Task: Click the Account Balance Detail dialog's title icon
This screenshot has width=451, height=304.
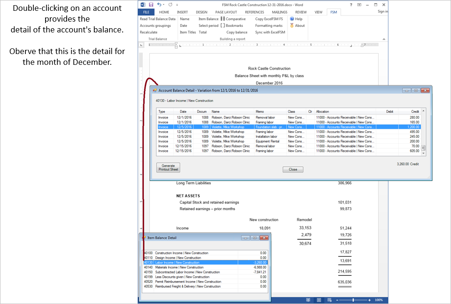Action: pos(155,90)
